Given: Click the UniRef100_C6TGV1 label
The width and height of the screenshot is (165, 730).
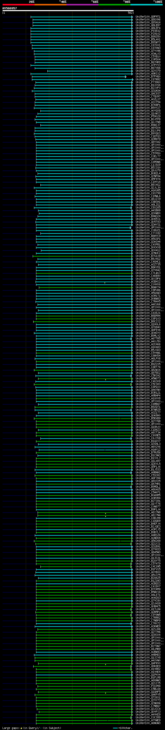Looking at the screenshot, I should 148,45.
